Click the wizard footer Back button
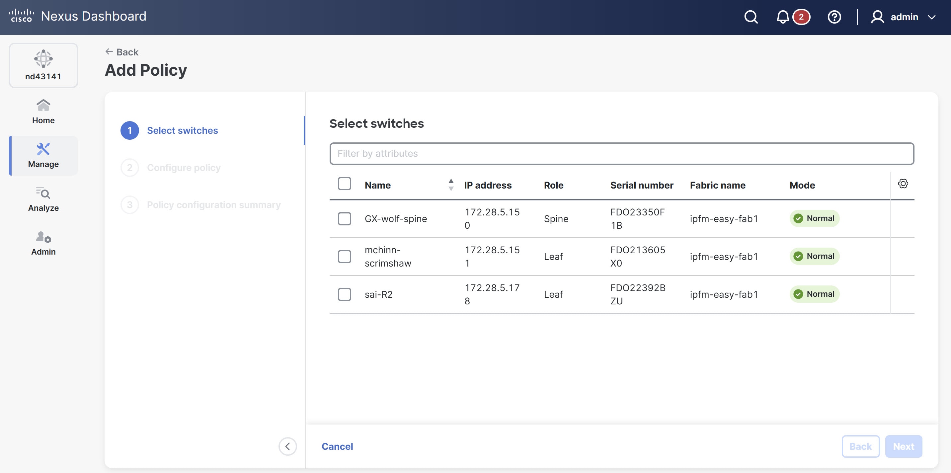Screen dimensions: 951x473 point(861,446)
